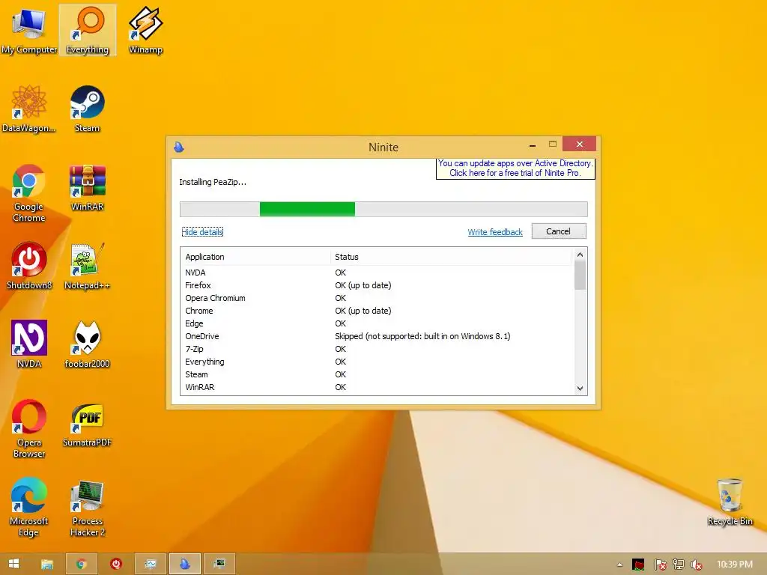Click Hide details link in Ninite
767x575 pixels.
click(x=202, y=232)
